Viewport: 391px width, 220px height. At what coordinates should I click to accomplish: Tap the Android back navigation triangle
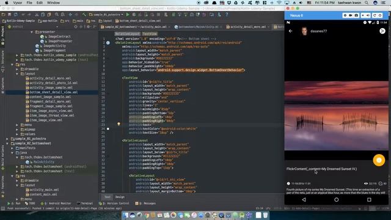pyautogui.click(x=304, y=200)
